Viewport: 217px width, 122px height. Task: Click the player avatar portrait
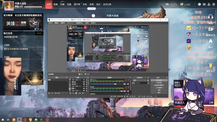[x=9, y=6]
